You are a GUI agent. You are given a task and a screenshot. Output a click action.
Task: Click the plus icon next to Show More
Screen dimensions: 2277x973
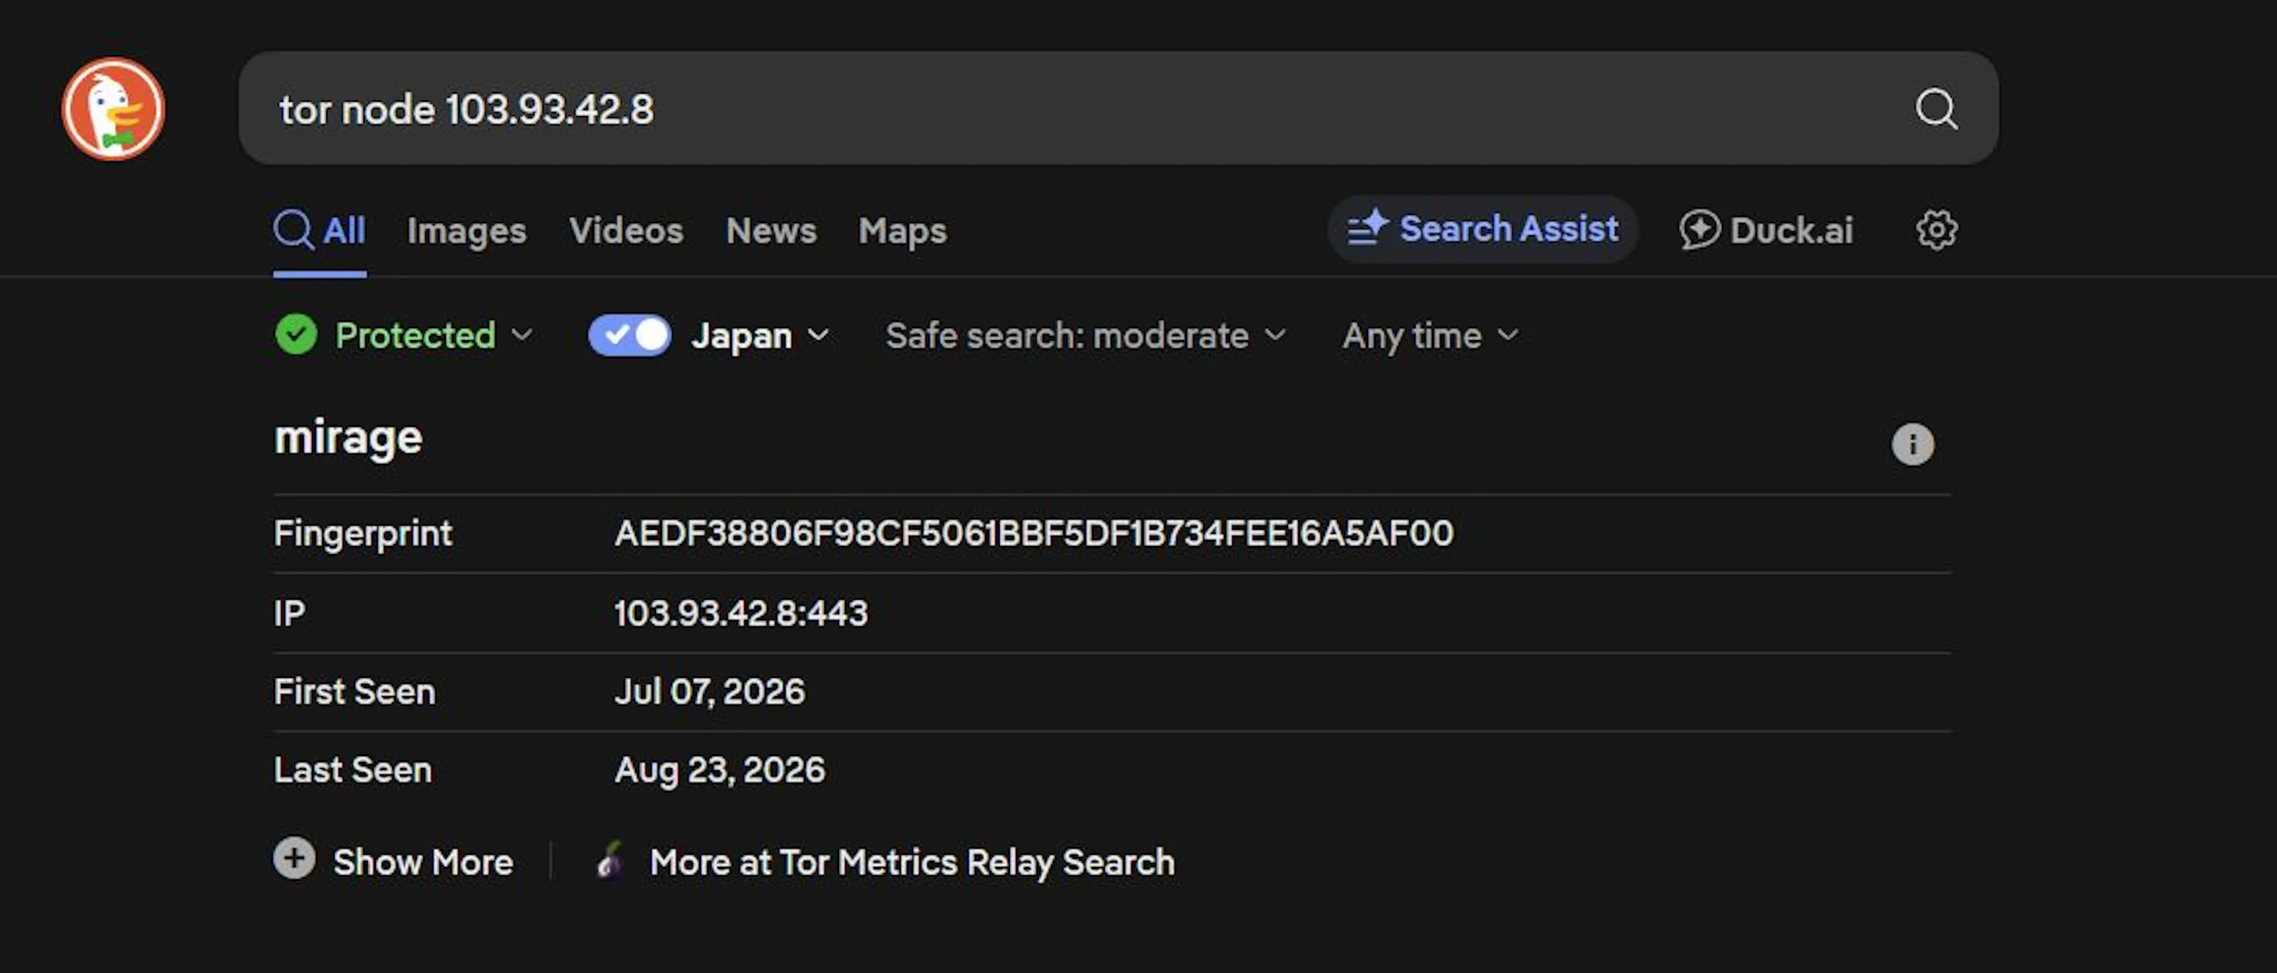(294, 858)
